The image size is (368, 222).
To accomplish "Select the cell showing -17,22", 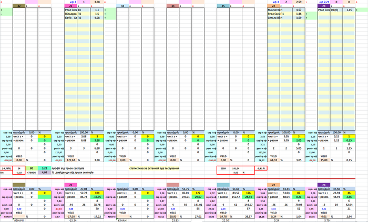I will coord(97,217).
